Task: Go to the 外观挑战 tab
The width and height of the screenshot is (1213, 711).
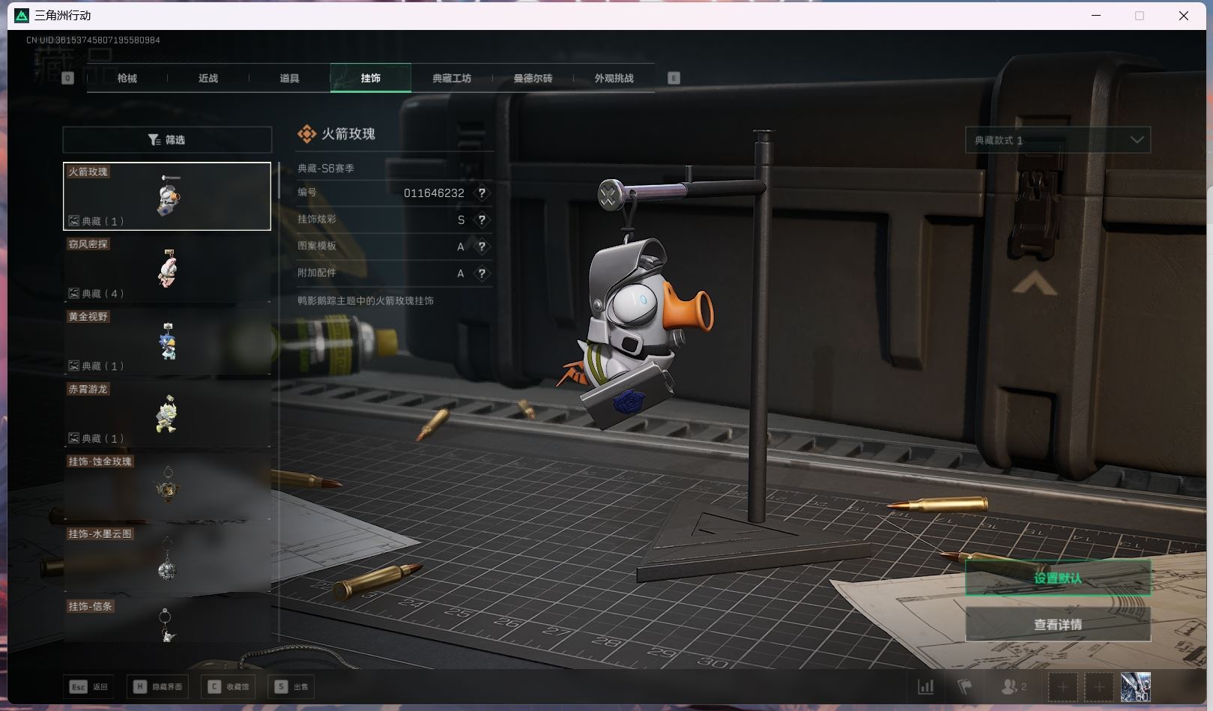Action: coord(614,78)
